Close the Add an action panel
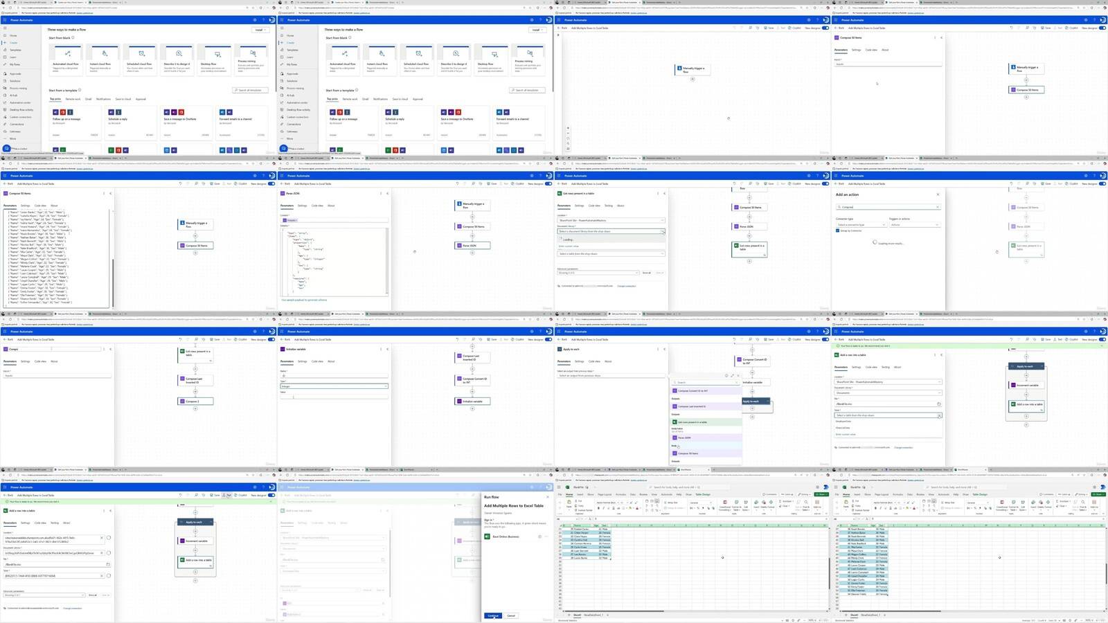 938,195
